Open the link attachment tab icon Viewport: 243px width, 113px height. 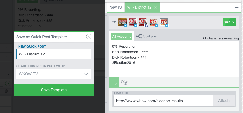tap(114, 82)
